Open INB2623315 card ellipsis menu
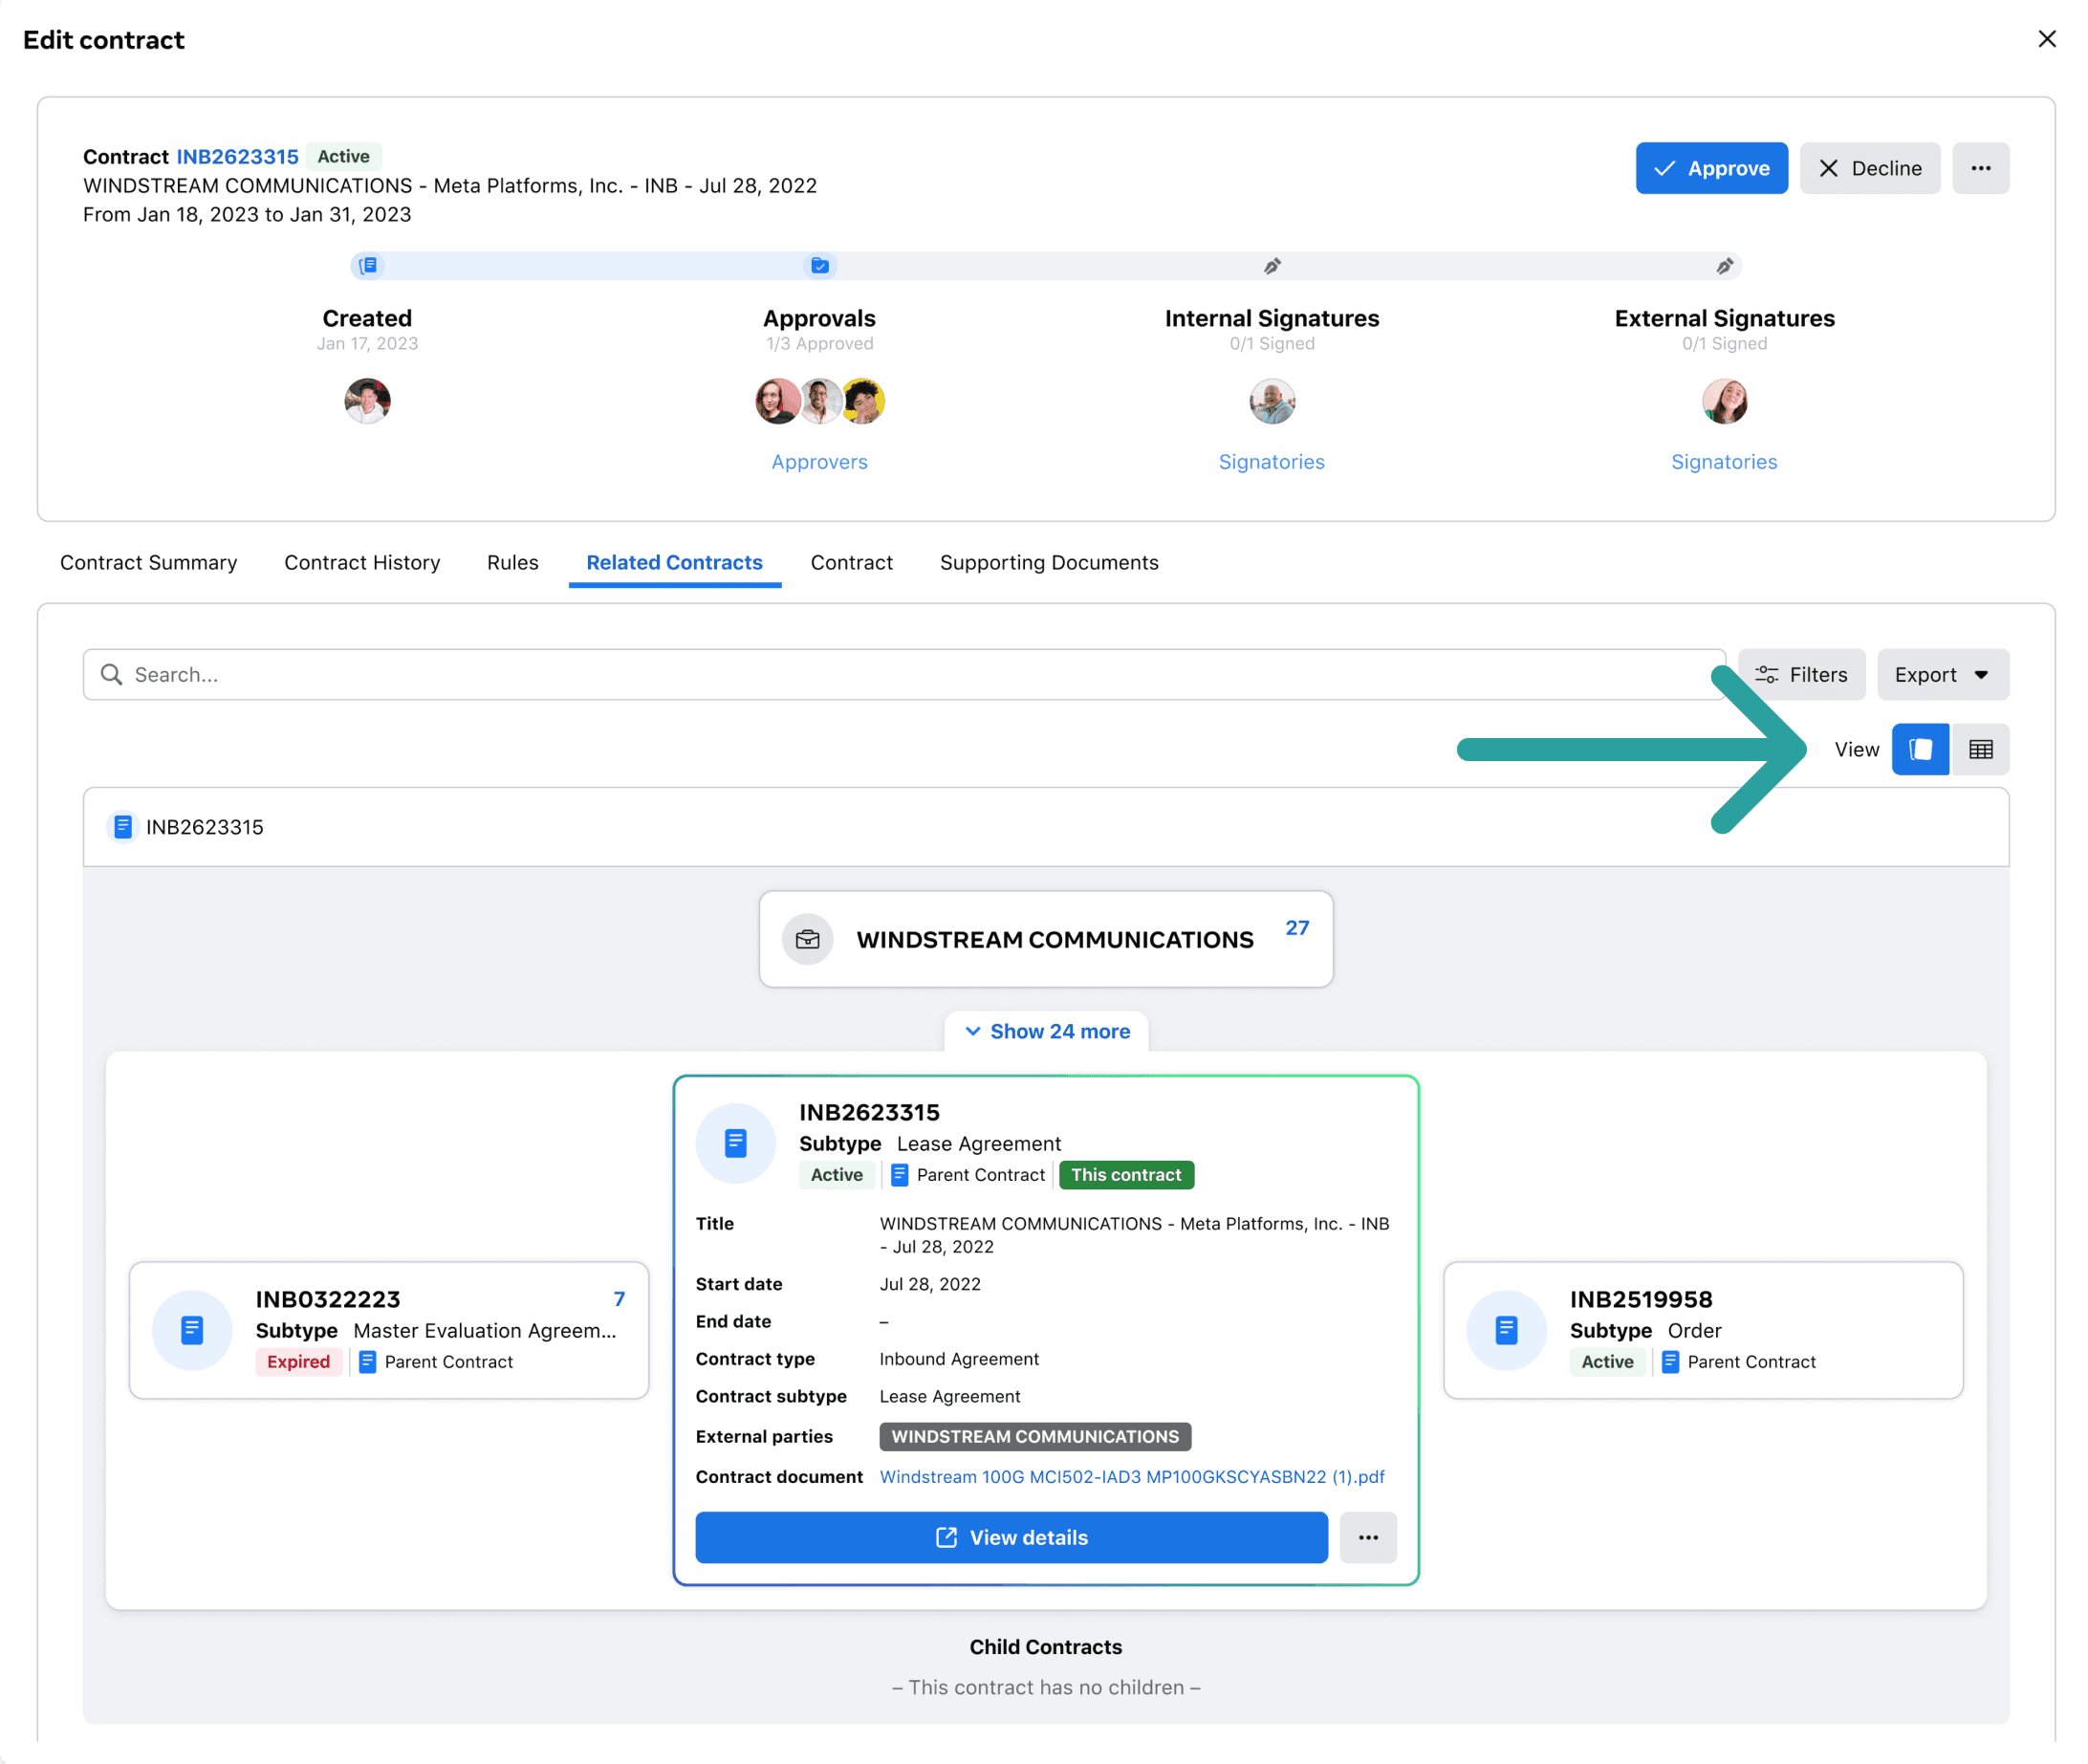Image resolution: width=2088 pixels, height=1764 pixels. pyautogui.click(x=1367, y=1537)
